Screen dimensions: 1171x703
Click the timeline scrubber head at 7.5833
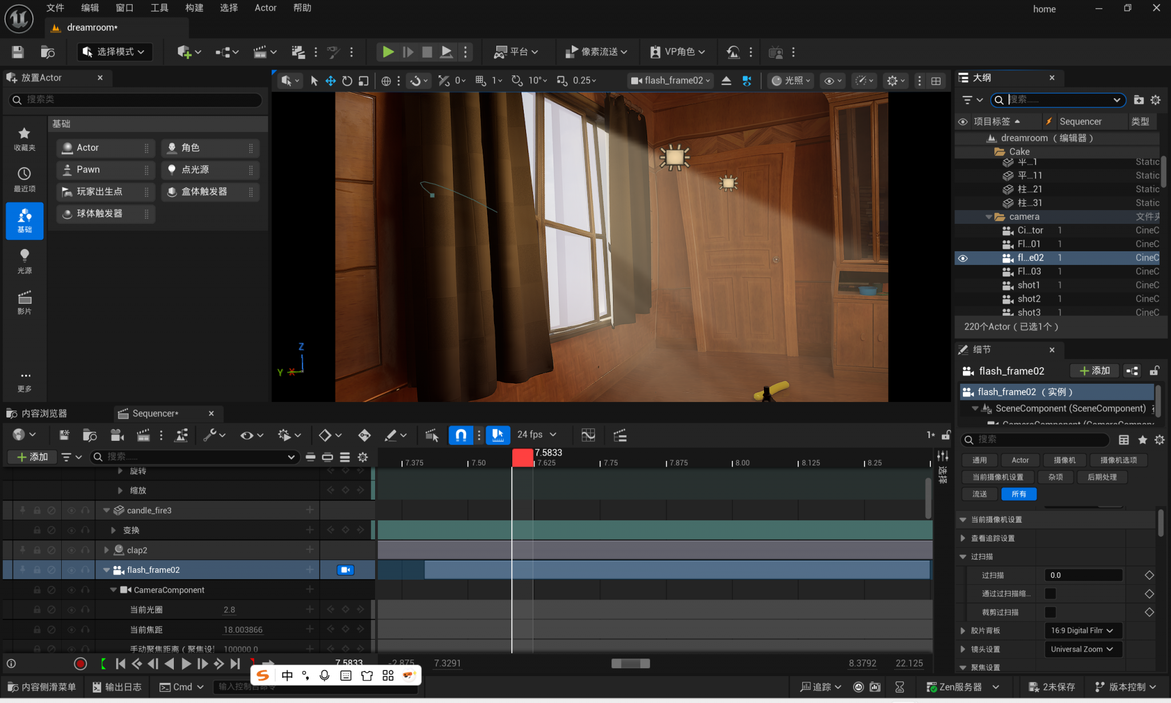click(x=522, y=457)
